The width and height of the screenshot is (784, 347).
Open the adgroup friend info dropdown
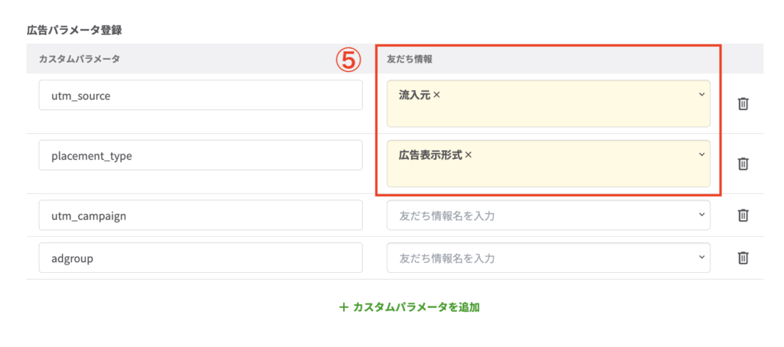701,258
